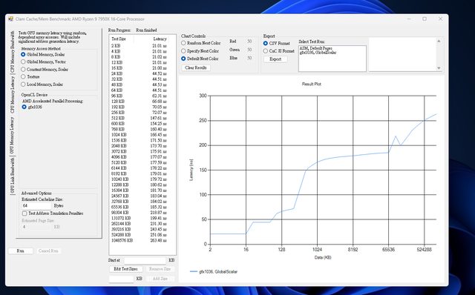Screen dimensions: 475x295
Task: Select Random Next Color option
Action: tap(201, 43)
